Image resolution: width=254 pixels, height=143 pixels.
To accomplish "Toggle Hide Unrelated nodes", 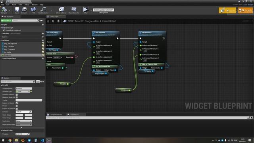I will (43, 10).
